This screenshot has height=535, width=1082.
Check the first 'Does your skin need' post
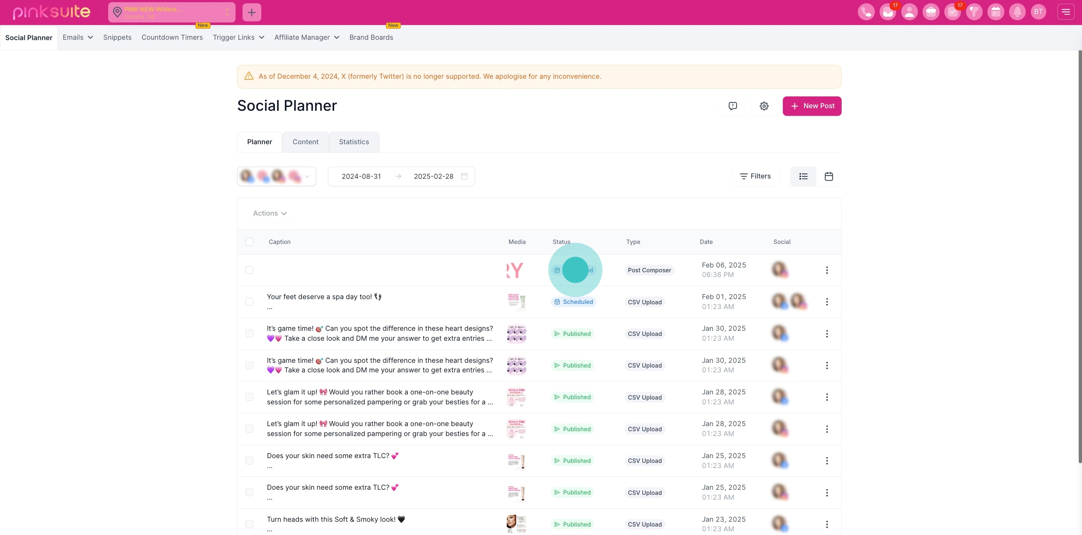[249, 460]
